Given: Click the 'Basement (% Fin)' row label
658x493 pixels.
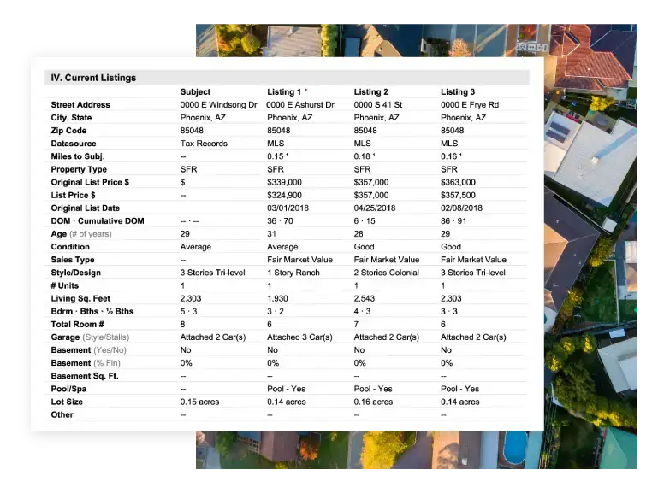Looking at the screenshot, I should [86, 363].
